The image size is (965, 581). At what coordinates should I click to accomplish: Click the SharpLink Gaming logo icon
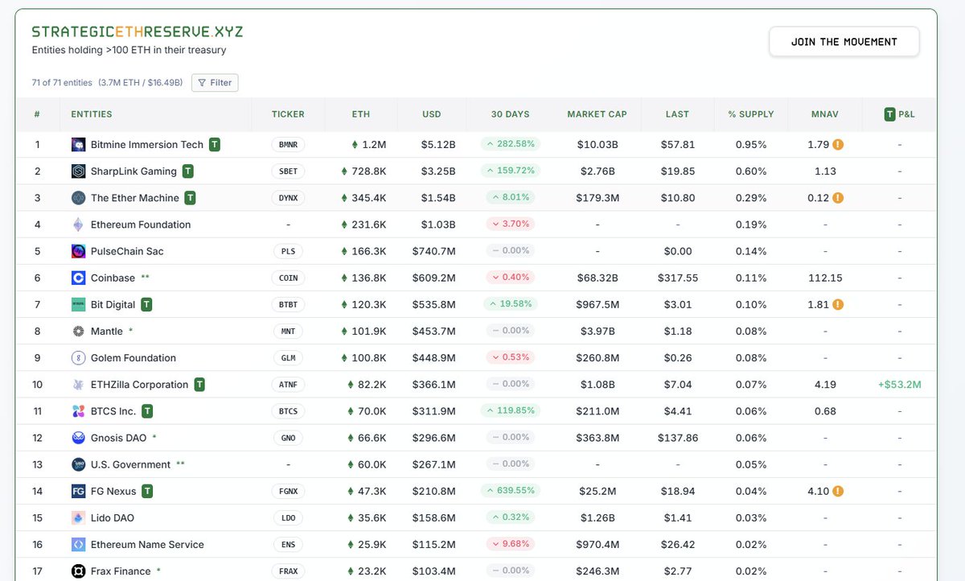[x=78, y=171]
